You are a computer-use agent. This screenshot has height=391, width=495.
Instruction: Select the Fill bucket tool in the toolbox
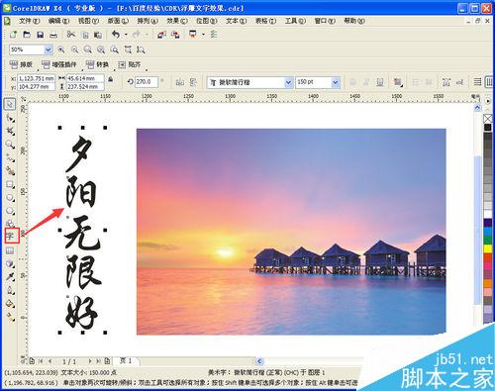coord(10,304)
